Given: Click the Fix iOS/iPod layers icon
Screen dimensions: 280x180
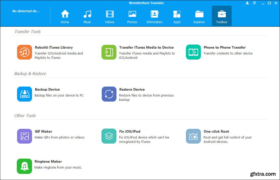Looking at the screenshot, I should [x=109, y=136].
